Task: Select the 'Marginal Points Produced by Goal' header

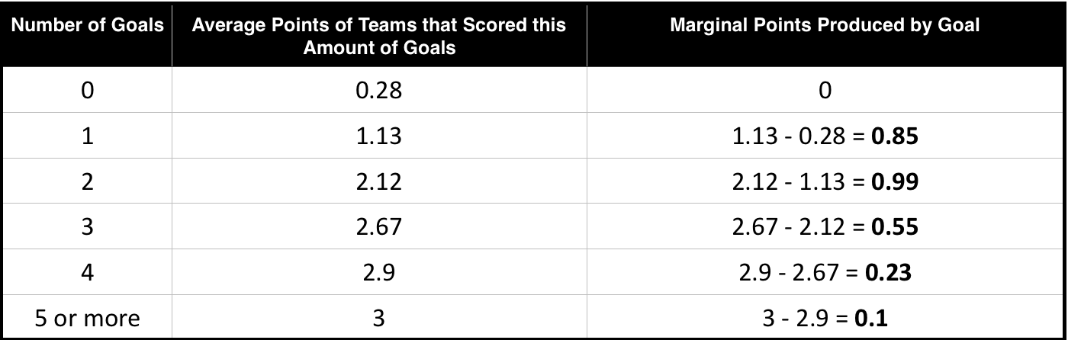Action: (825, 25)
